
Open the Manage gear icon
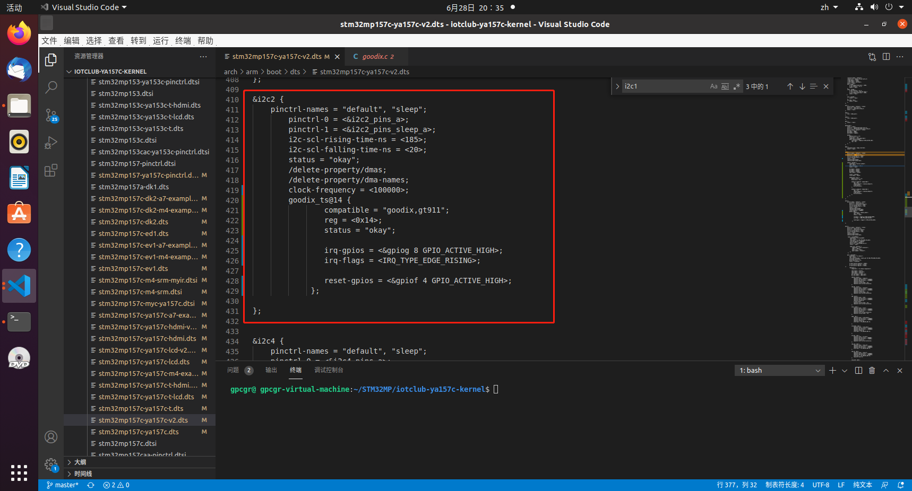click(51, 465)
